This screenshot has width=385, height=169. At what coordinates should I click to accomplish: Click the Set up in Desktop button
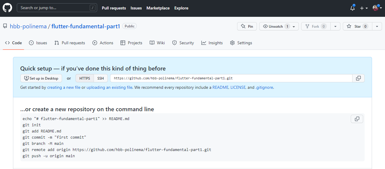click(x=41, y=78)
